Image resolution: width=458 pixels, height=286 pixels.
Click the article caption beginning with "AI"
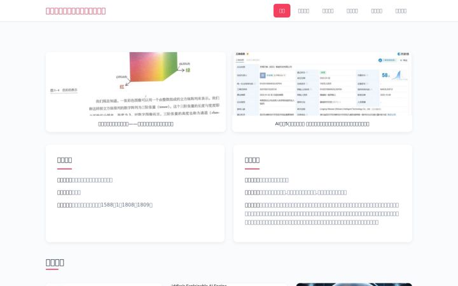[322, 124]
